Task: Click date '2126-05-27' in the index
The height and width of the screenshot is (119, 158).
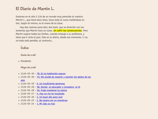Action: (28, 94)
